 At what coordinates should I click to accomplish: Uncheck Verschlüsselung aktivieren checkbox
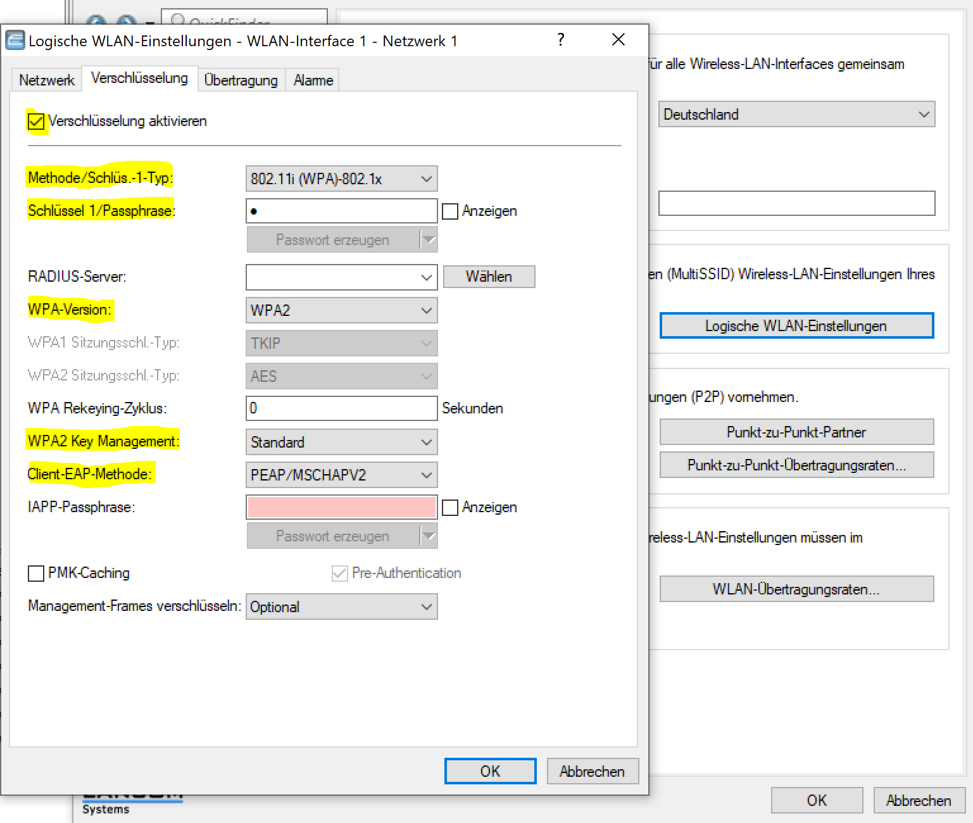tap(36, 121)
